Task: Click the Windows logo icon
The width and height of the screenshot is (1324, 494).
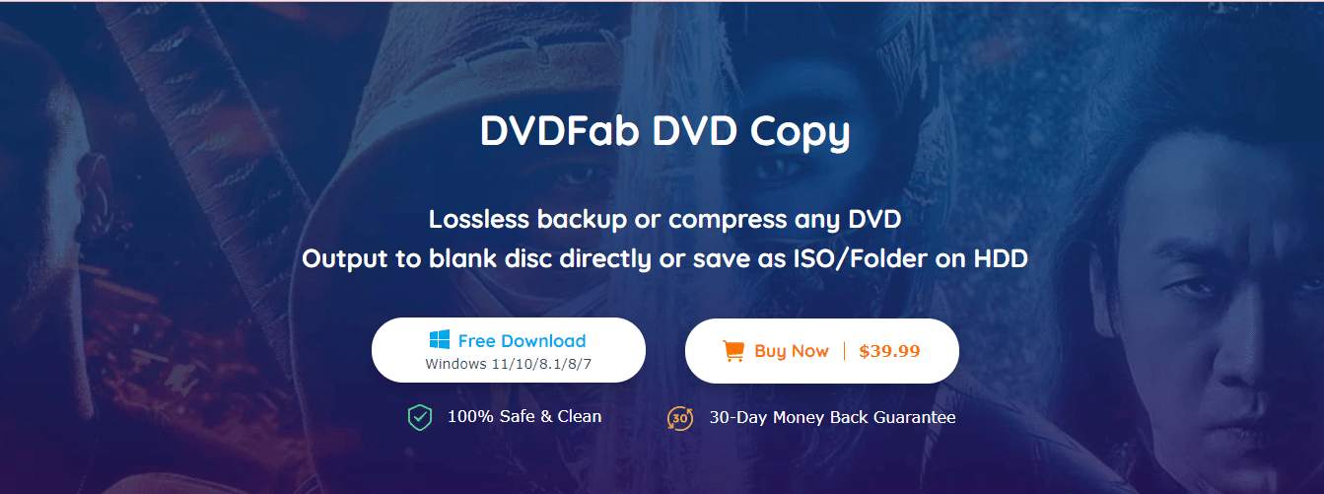Action: tap(439, 340)
